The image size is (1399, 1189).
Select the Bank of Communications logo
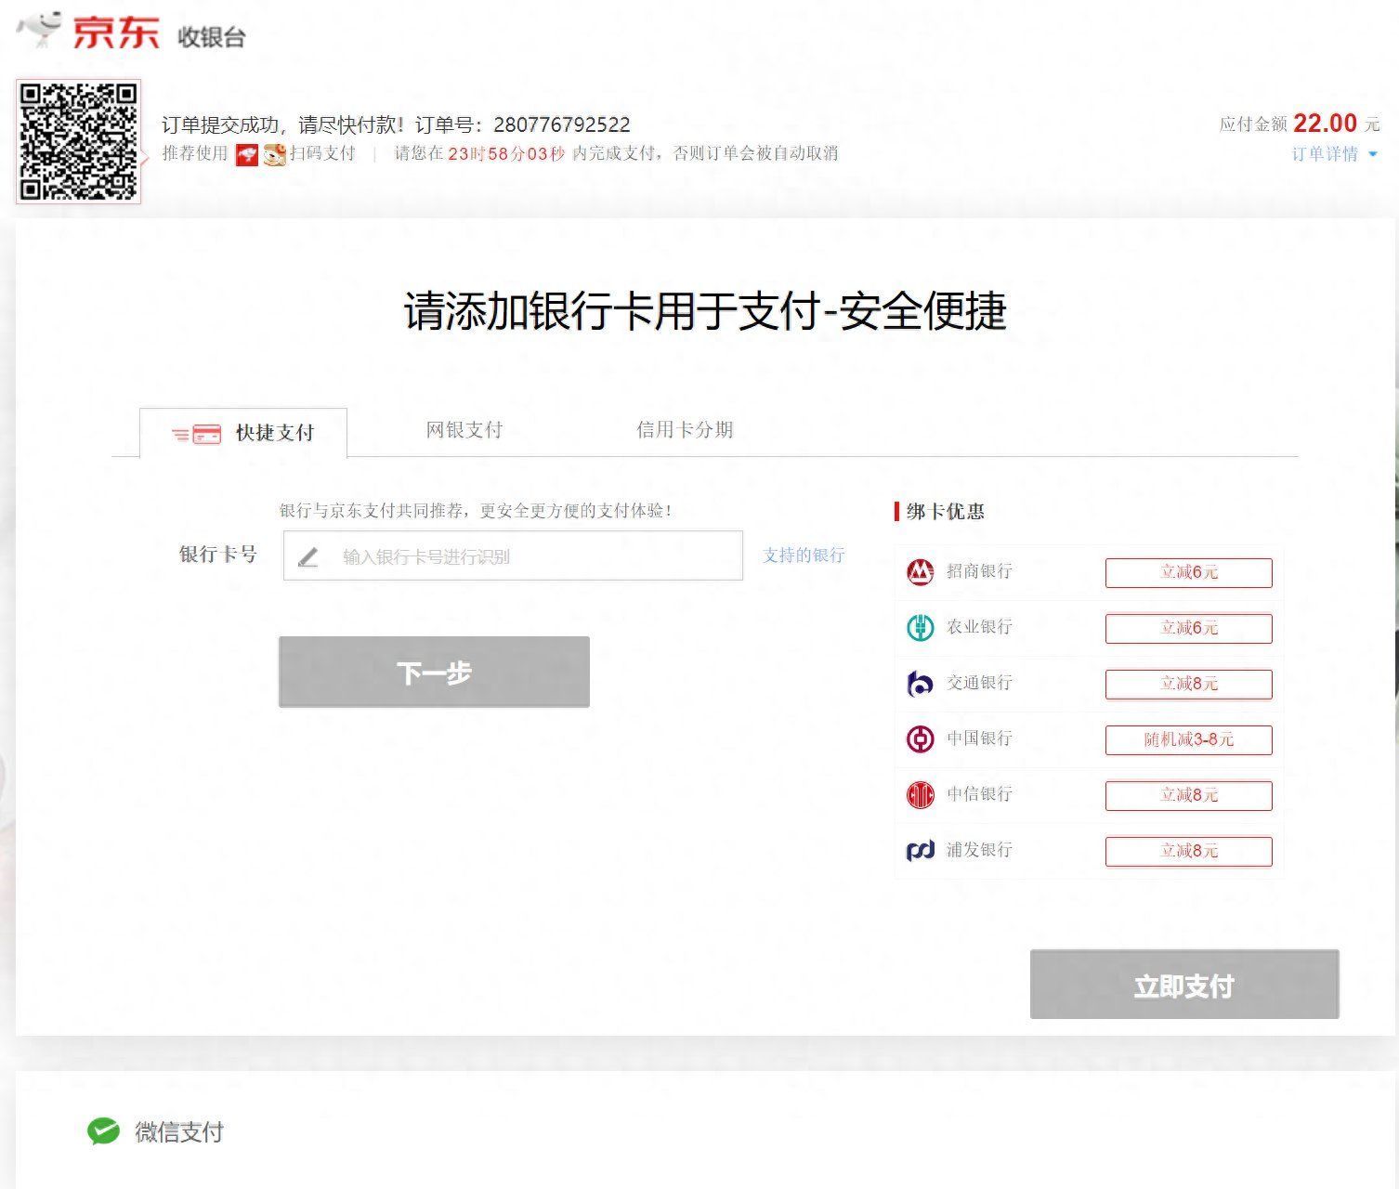(x=920, y=684)
